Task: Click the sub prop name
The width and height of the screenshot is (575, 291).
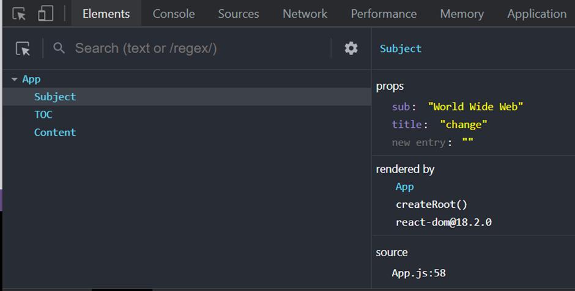Action: tap(401, 106)
